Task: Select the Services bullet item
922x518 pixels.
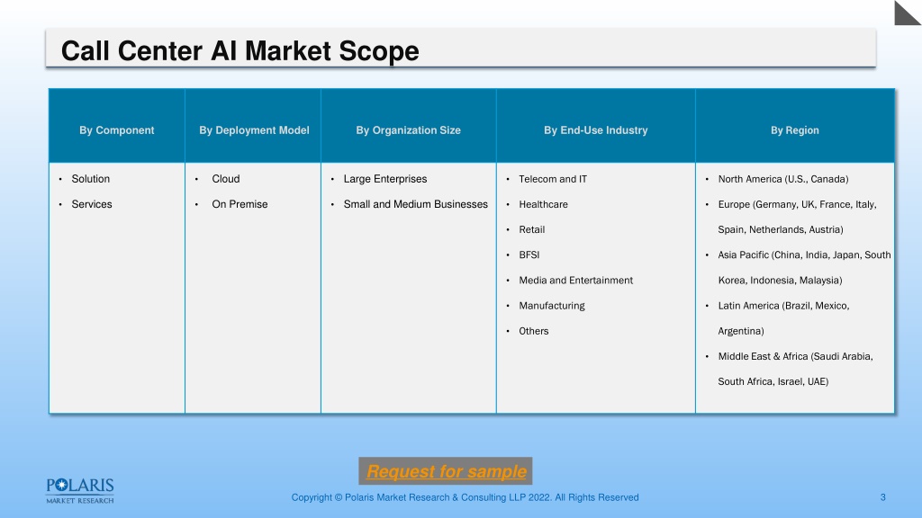Action: pyautogui.click(x=92, y=204)
